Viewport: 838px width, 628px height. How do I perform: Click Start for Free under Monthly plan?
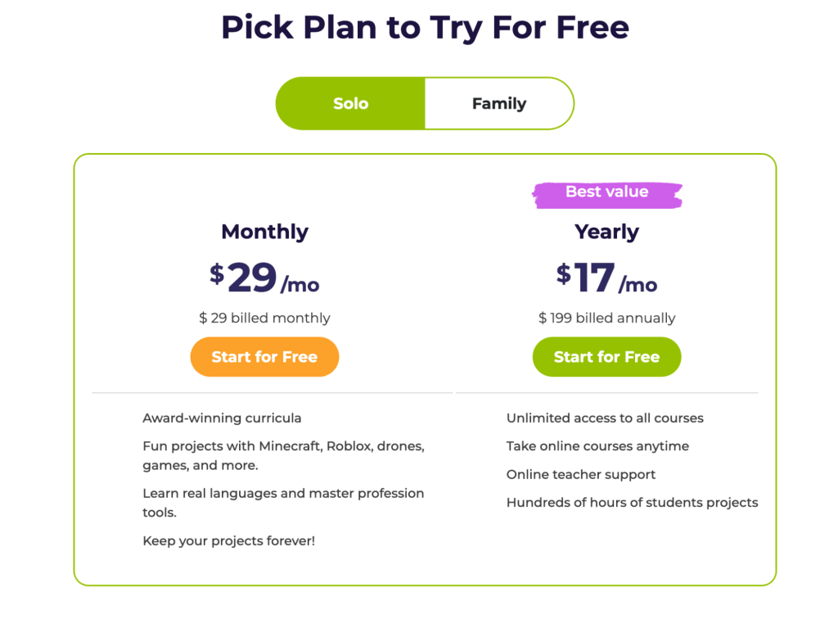(x=264, y=357)
